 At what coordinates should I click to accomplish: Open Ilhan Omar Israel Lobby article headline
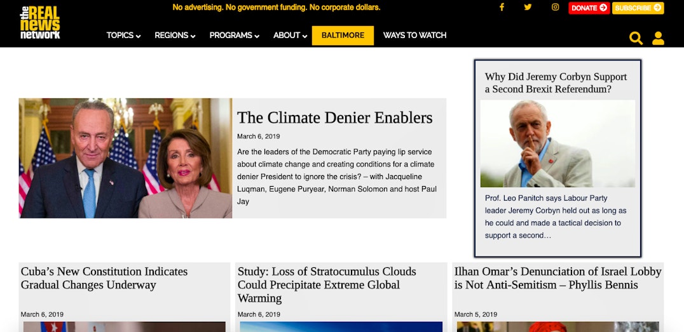(x=558, y=278)
